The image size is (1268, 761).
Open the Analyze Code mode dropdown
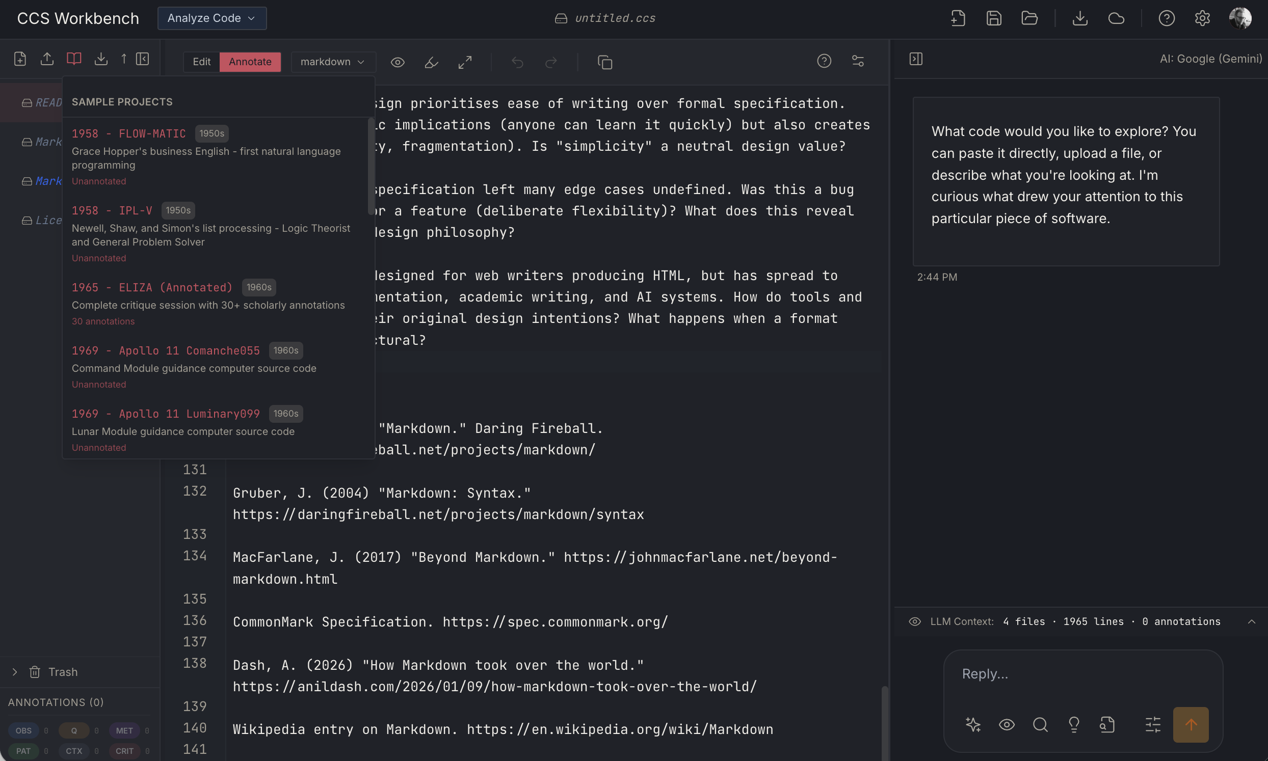(x=212, y=18)
